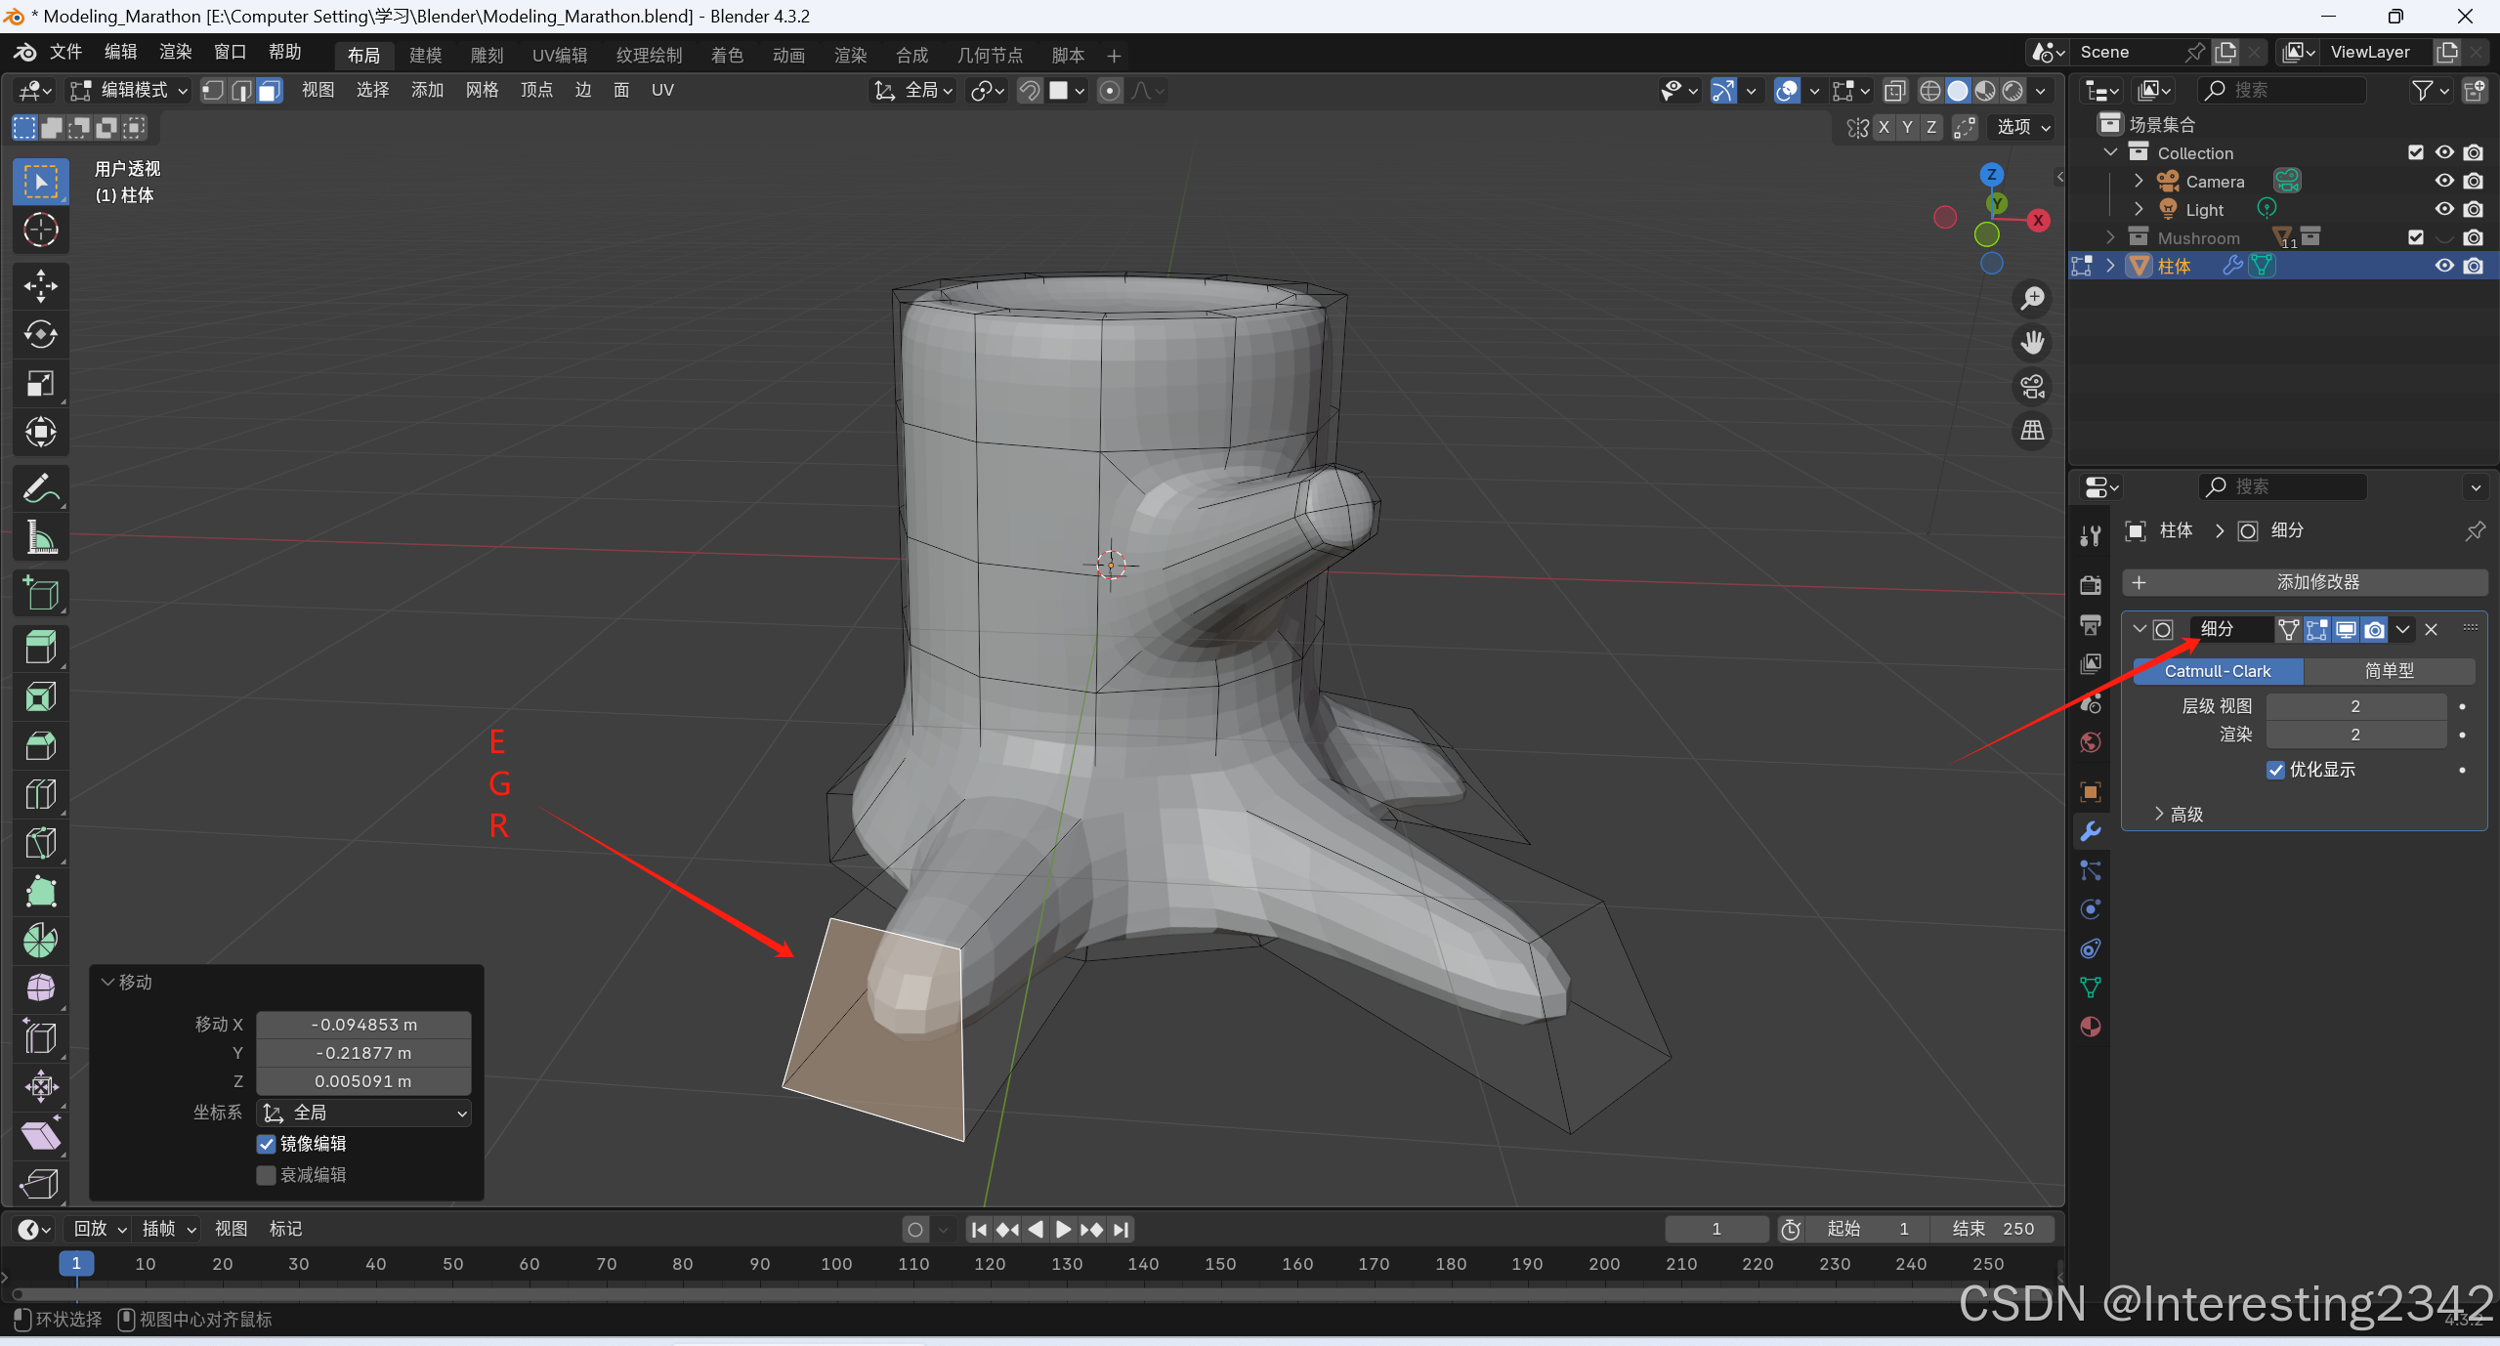Select the Move tool in left toolbar
This screenshot has height=1346, width=2500.
[x=40, y=286]
